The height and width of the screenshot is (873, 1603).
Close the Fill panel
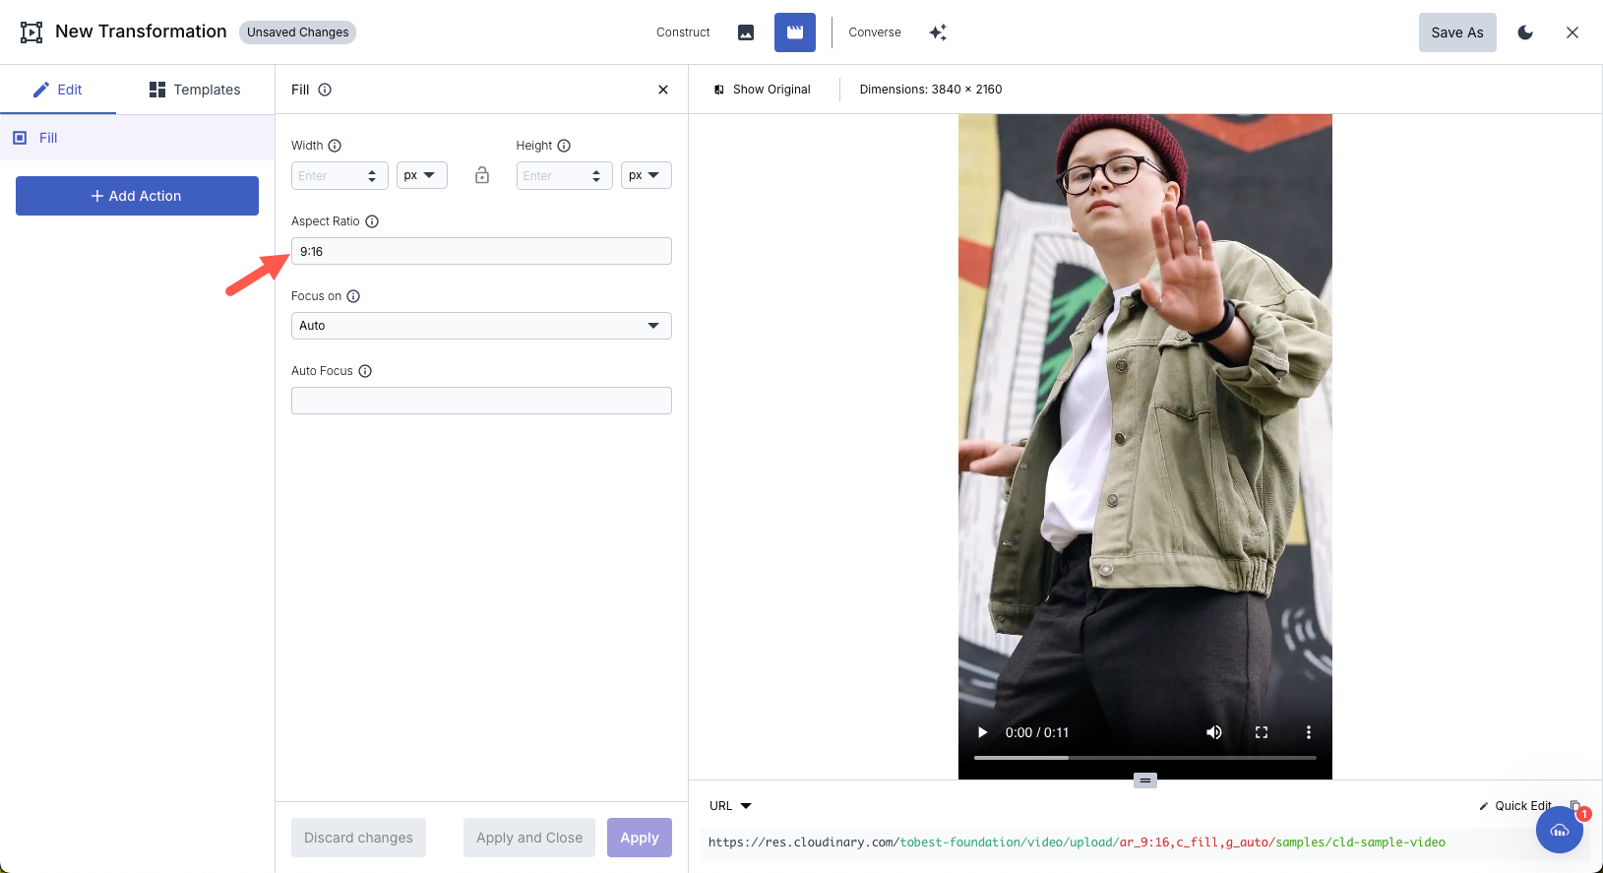663,90
